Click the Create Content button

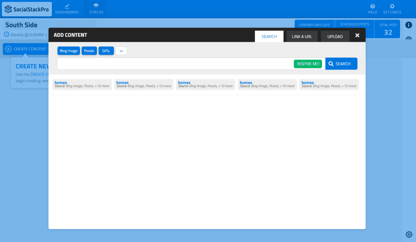26,49
